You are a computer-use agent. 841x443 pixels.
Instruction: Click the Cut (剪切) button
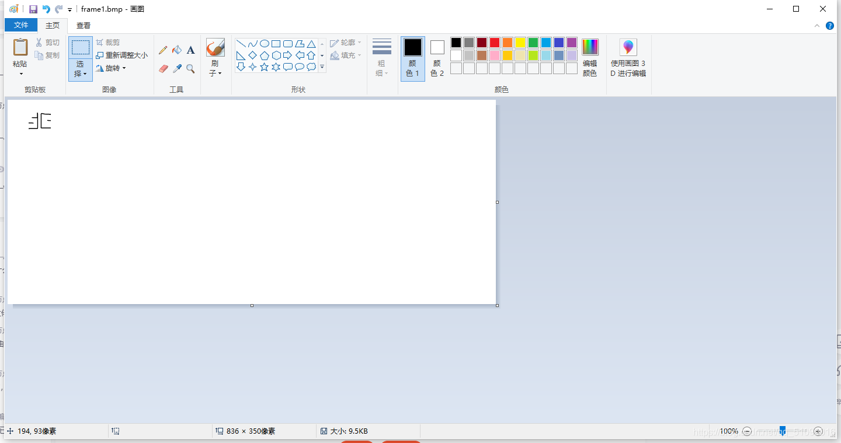47,43
